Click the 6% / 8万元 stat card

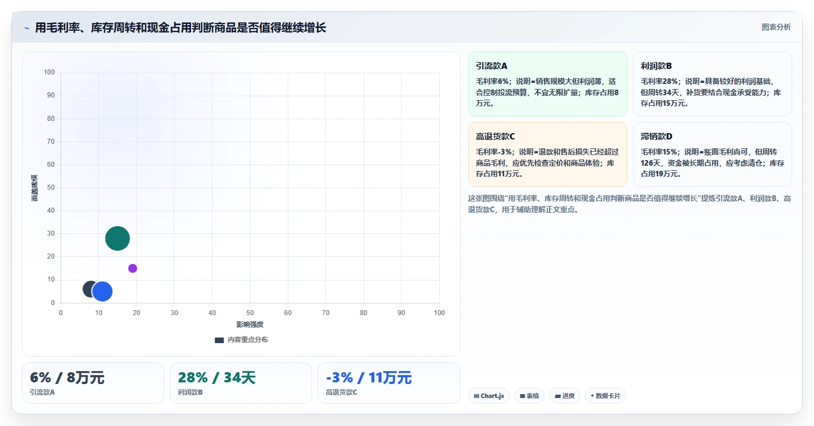pos(93,383)
